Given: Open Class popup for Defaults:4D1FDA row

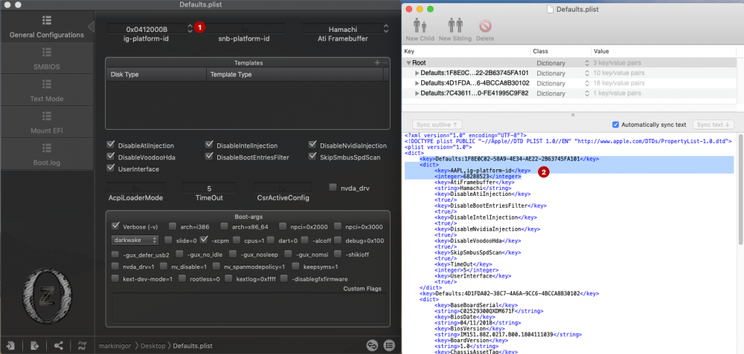Looking at the screenshot, I should [x=587, y=83].
